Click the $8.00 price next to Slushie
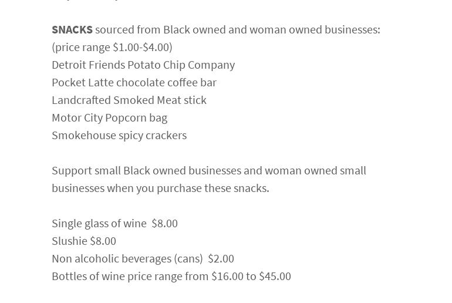This screenshot has width=452, height=303. click(103, 241)
